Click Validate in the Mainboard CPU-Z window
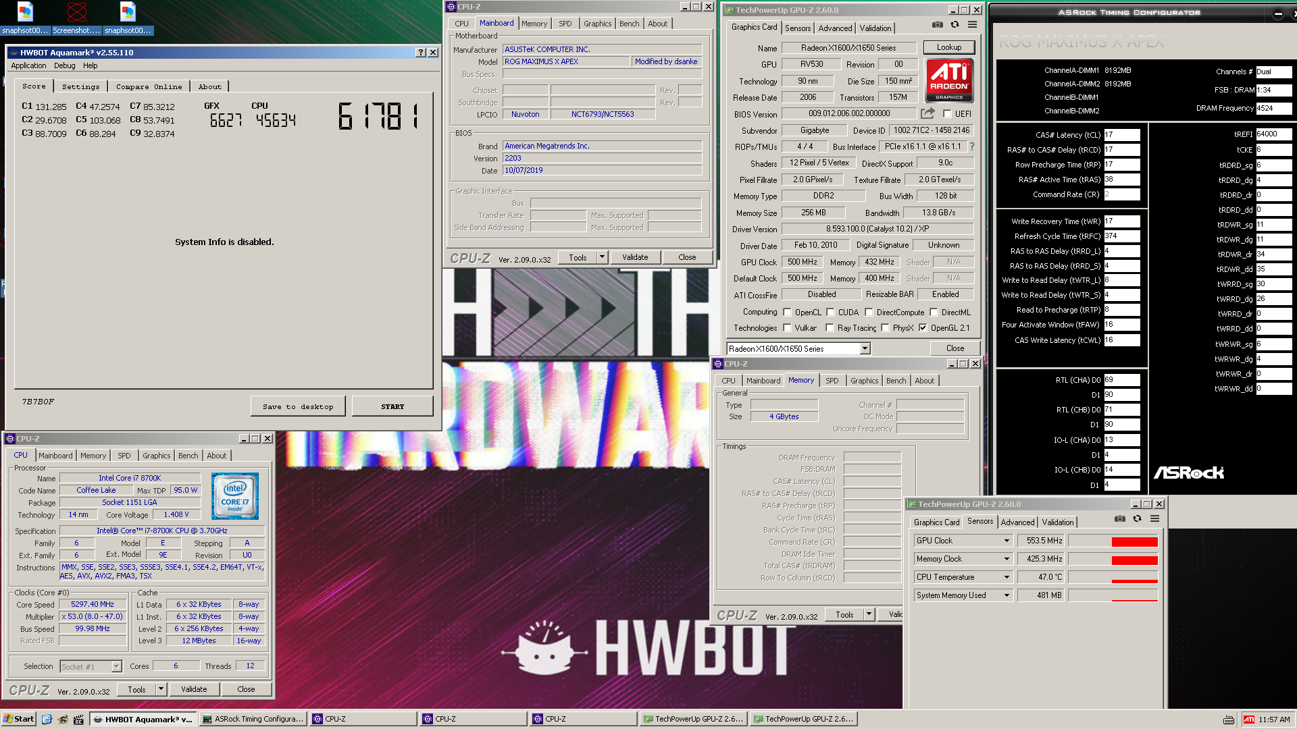1297x729 pixels. pos(635,257)
